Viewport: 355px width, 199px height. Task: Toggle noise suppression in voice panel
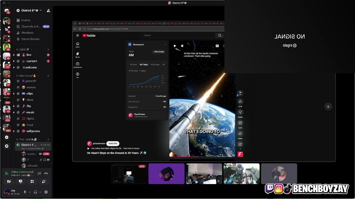click(x=39, y=173)
